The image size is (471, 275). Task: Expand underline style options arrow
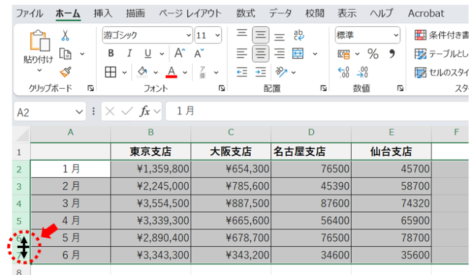click(x=161, y=54)
